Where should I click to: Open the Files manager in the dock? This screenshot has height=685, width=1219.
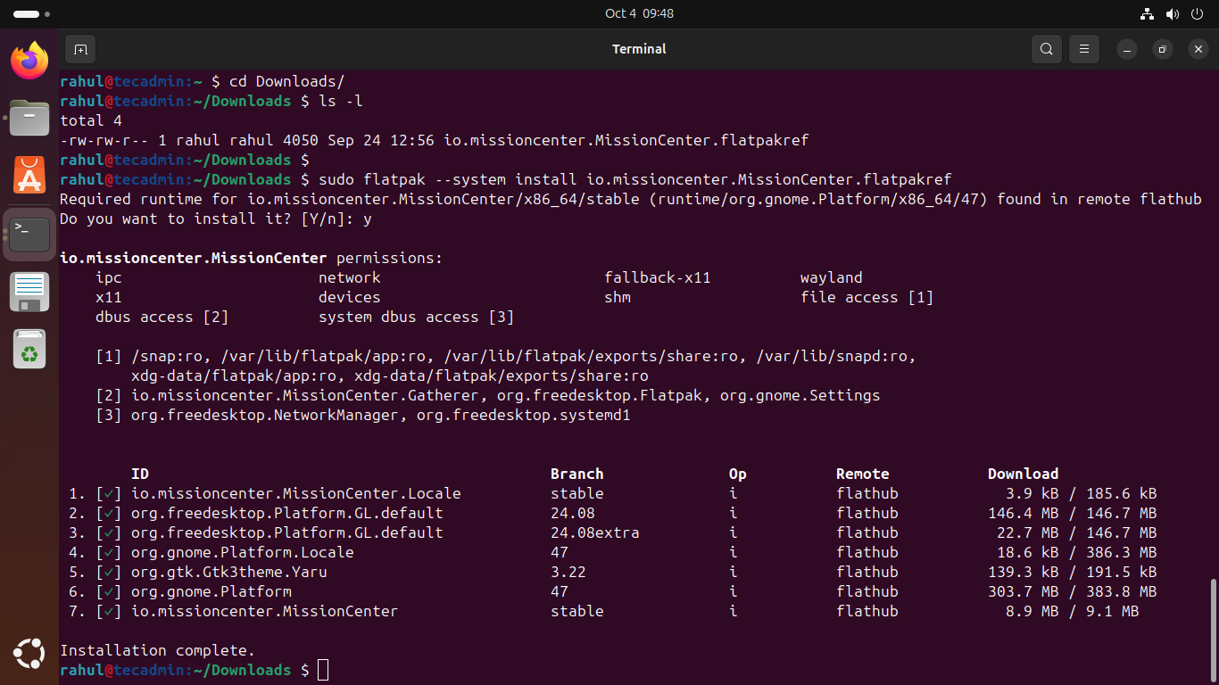29,118
